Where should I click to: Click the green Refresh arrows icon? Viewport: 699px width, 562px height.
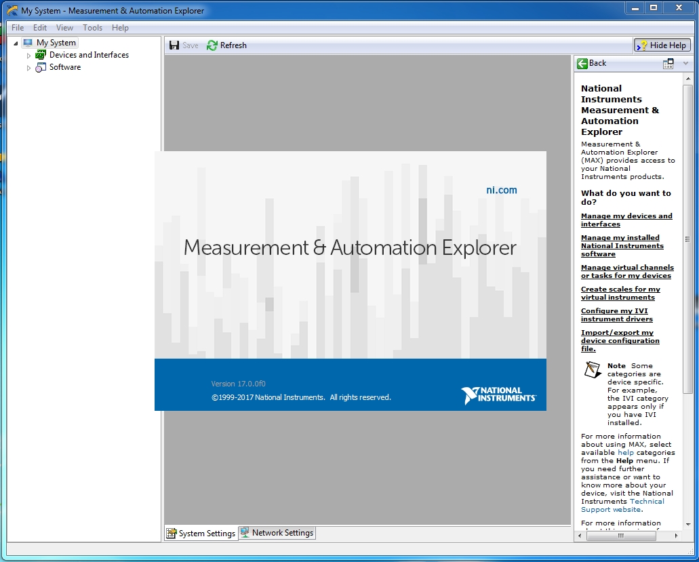tap(212, 45)
